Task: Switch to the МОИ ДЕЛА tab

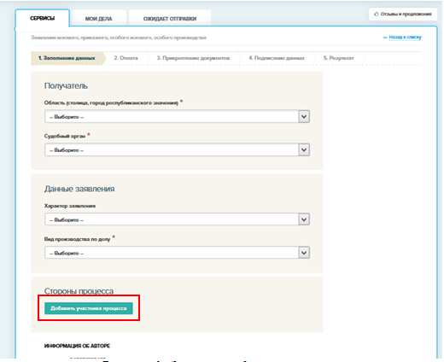Action: click(x=98, y=19)
